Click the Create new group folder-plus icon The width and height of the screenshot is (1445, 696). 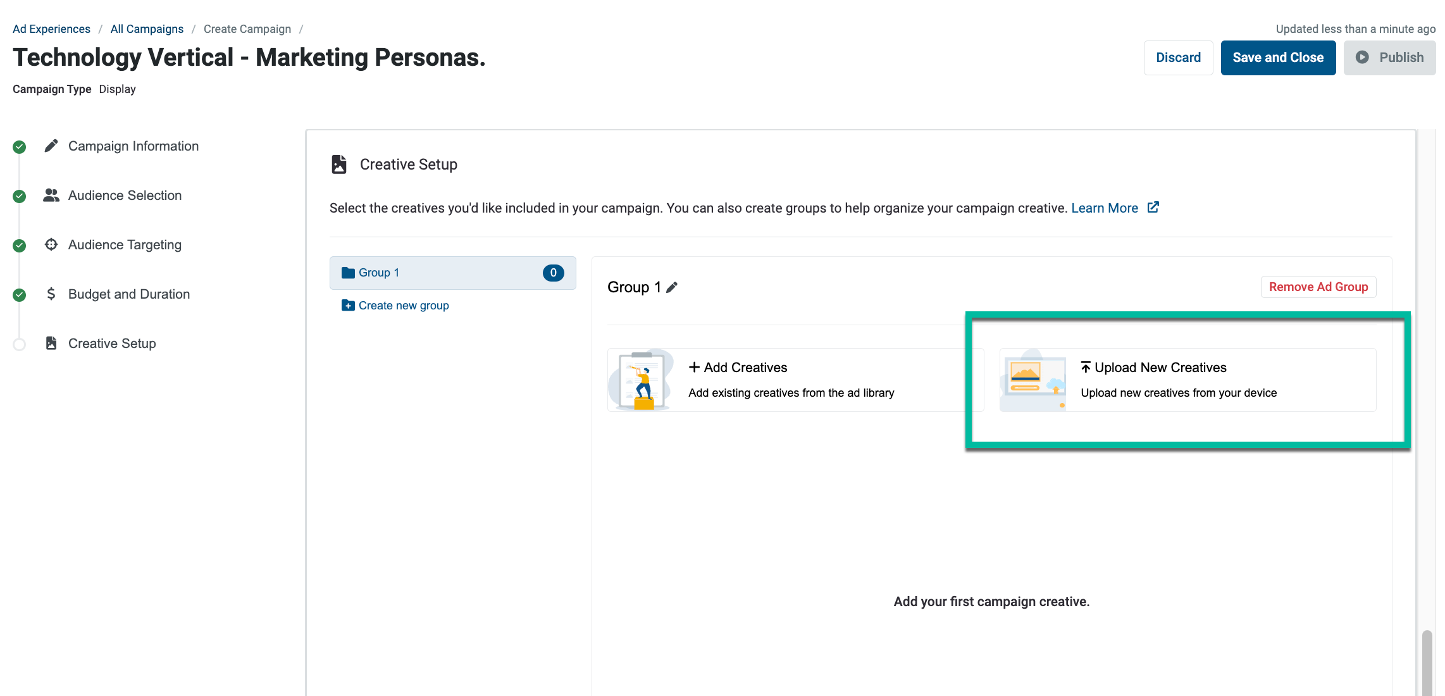tap(348, 306)
